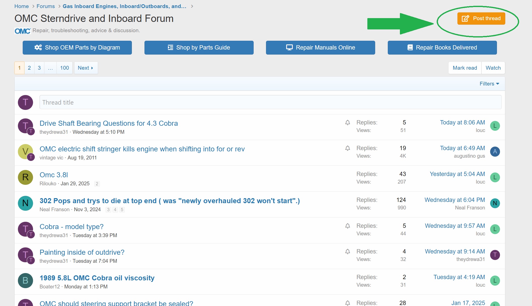The height and width of the screenshot is (306, 532).
Task: Open Drive Shaft Bearing Questions thread
Action: 109,123
